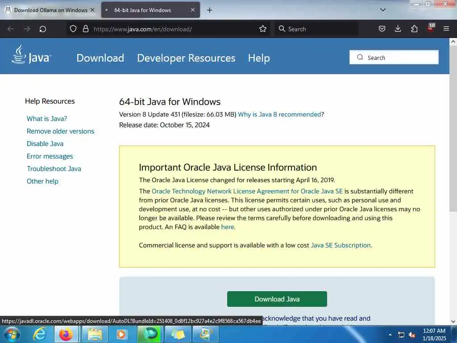Click the Java logo in the header
Image resolution: width=457 pixels, height=343 pixels.
32,55
